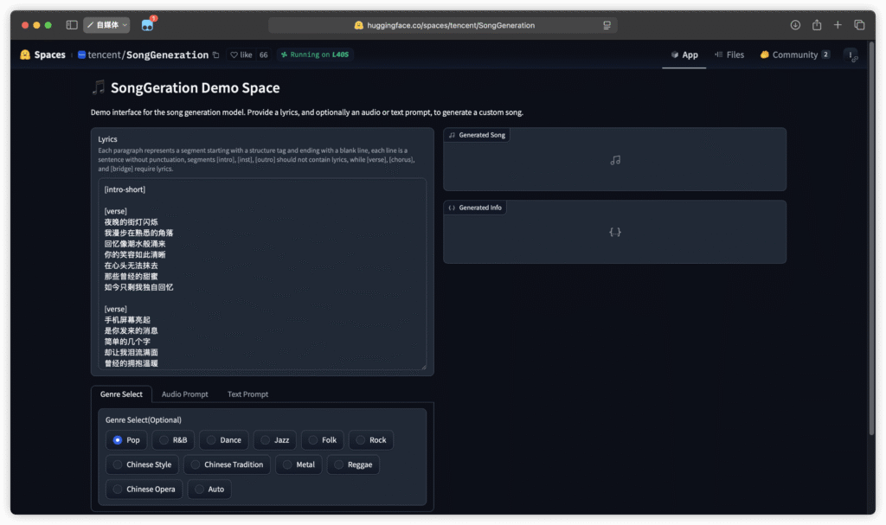Open the Community tab
This screenshot has height=525, width=886.
pyautogui.click(x=794, y=54)
